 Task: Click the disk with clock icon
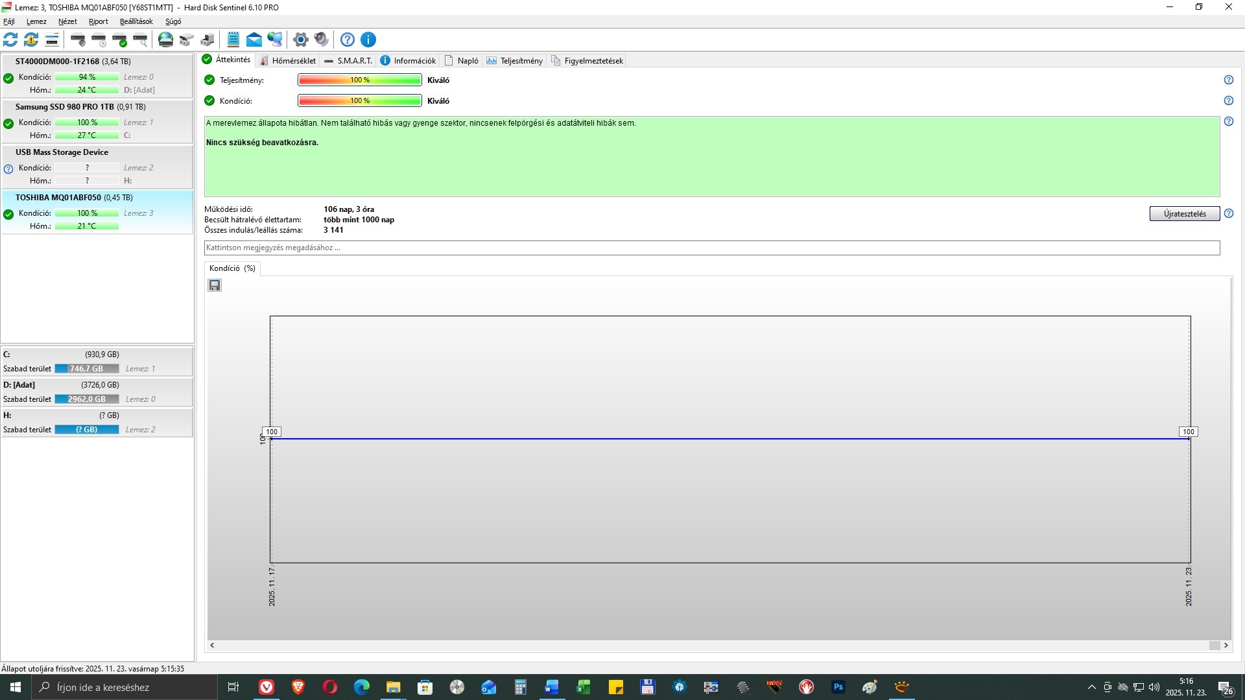pos(99,40)
